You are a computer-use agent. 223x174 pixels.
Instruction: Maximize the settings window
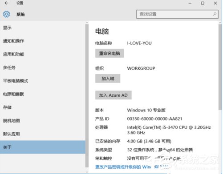(x=203, y=3)
